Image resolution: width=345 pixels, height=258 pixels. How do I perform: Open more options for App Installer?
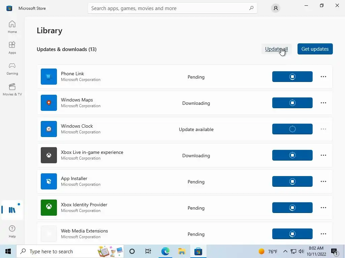[323, 181]
